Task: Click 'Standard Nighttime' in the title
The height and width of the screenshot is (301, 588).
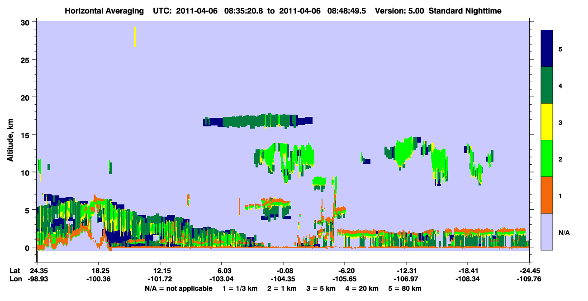Action: [x=465, y=11]
